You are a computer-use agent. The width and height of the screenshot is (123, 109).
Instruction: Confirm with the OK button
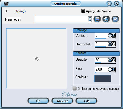pos(38,101)
